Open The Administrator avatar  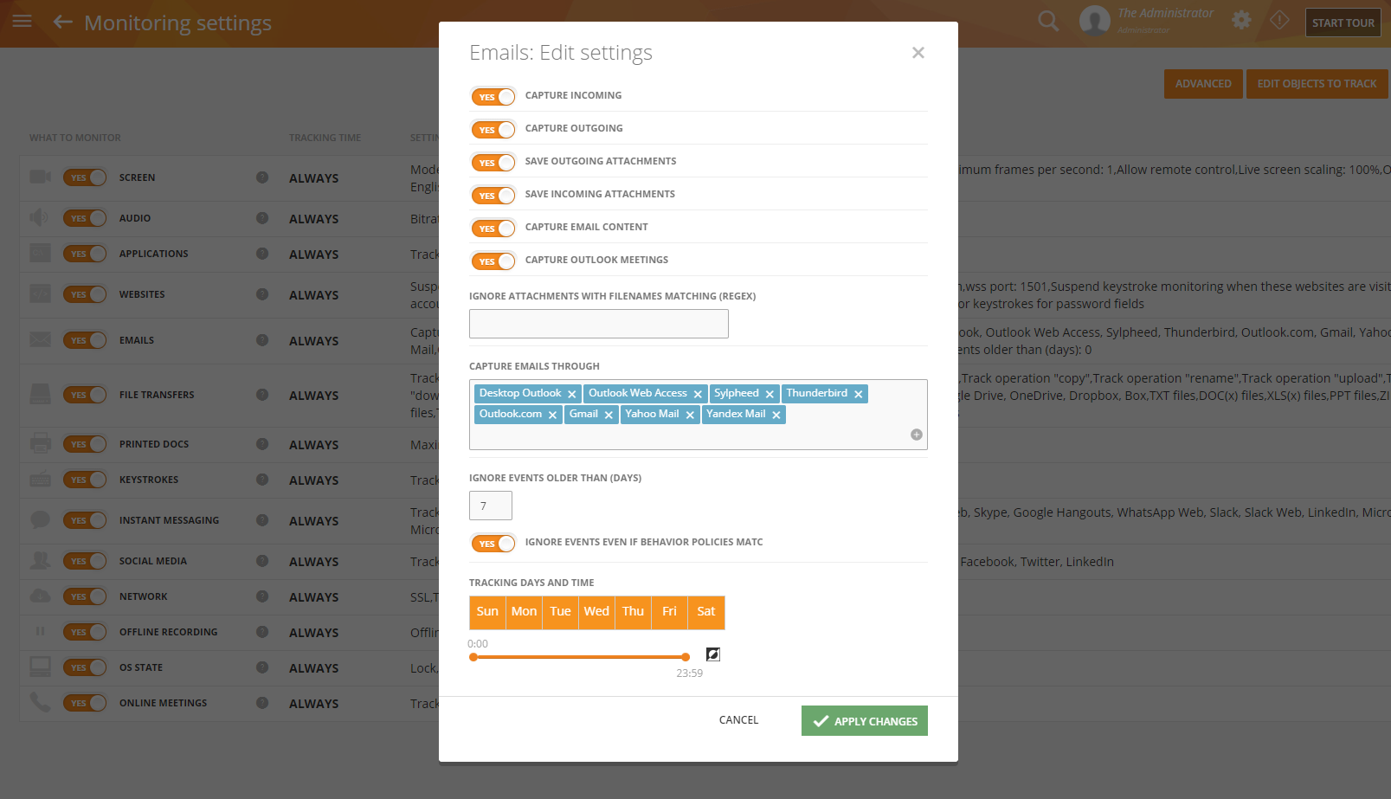pyautogui.click(x=1095, y=21)
